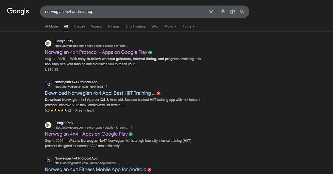The width and height of the screenshot is (333, 174).
Task: Click the Aug 11, 2025 snippet date
Action: [55, 59]
